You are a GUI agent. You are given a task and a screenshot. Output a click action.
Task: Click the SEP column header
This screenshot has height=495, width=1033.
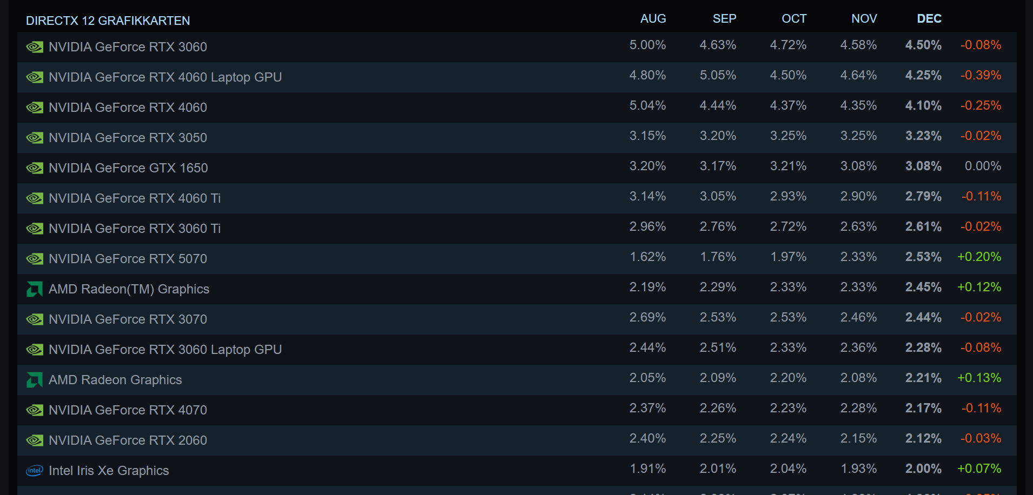(x=724, y=18)
